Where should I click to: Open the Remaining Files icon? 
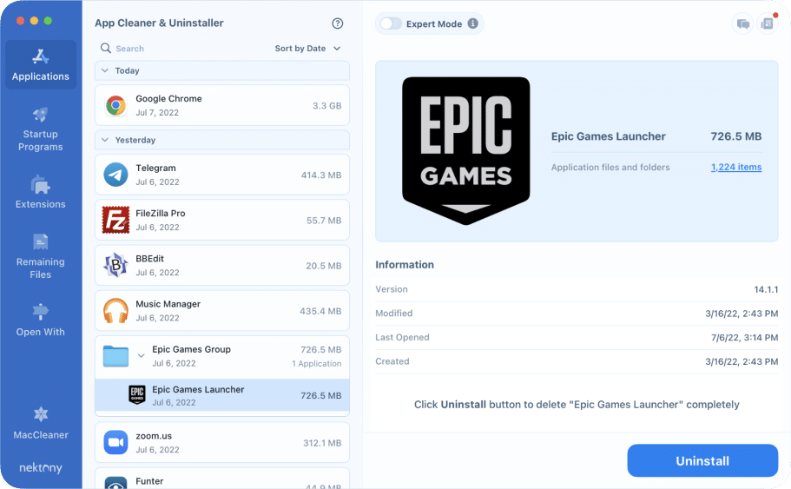[40, 242]
